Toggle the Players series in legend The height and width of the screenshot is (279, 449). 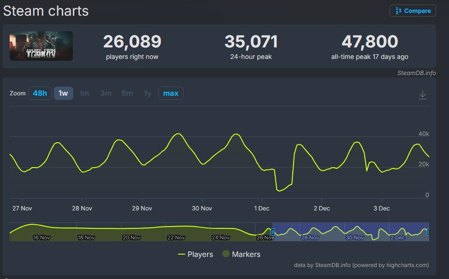tap(195, 254)
